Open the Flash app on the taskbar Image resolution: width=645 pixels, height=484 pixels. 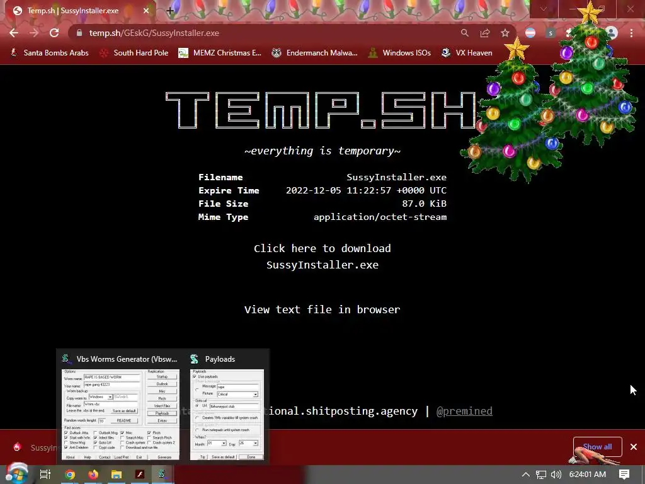click(140, 475)
